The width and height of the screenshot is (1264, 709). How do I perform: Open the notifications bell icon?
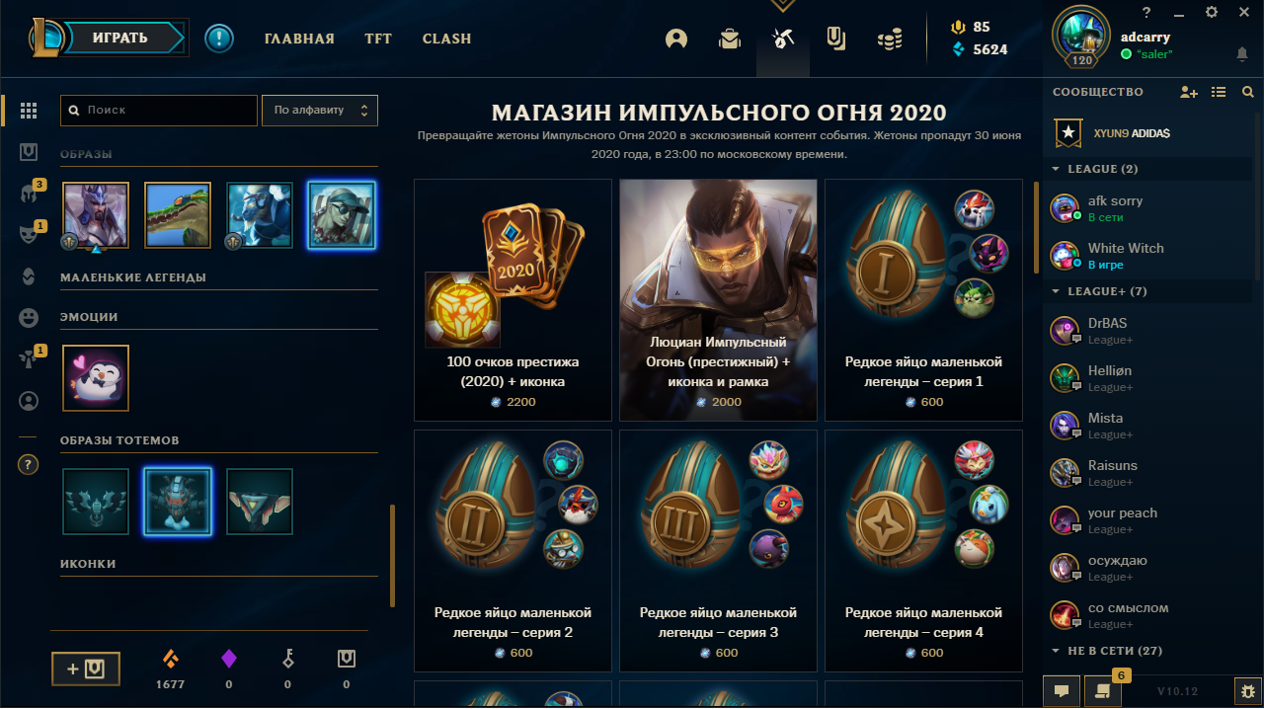(1241, 53)
